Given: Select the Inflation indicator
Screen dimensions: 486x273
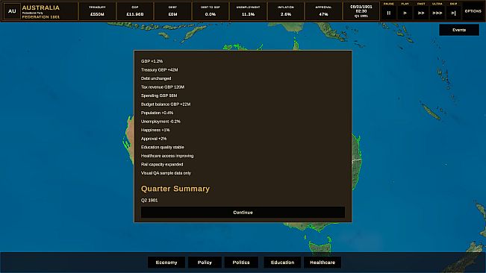Looking at the screenshot, I should click(x=286, y=11).
